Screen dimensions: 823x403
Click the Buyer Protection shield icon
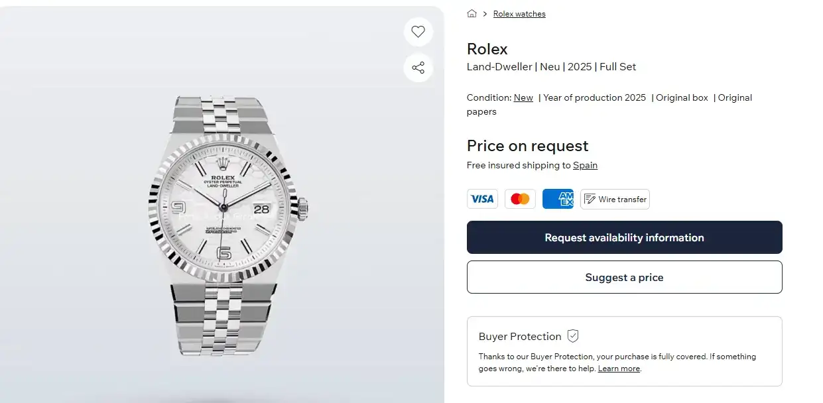point(573,336)
